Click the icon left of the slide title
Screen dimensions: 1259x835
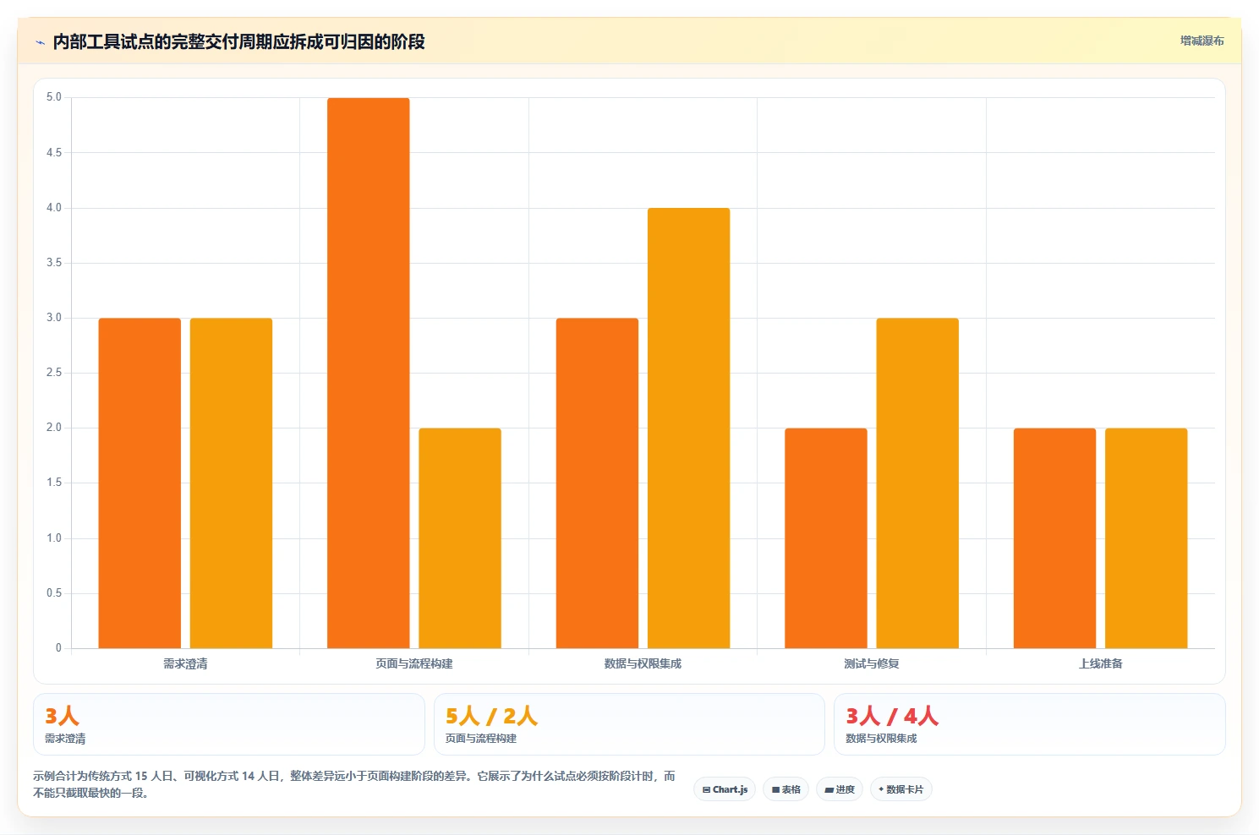point(40,42)
